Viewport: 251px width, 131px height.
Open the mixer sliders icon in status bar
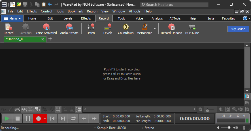click(243, 128)
